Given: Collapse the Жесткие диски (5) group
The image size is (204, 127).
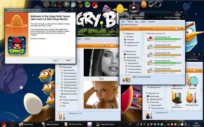Looking at the screenshot, I should tap(146, 34).
